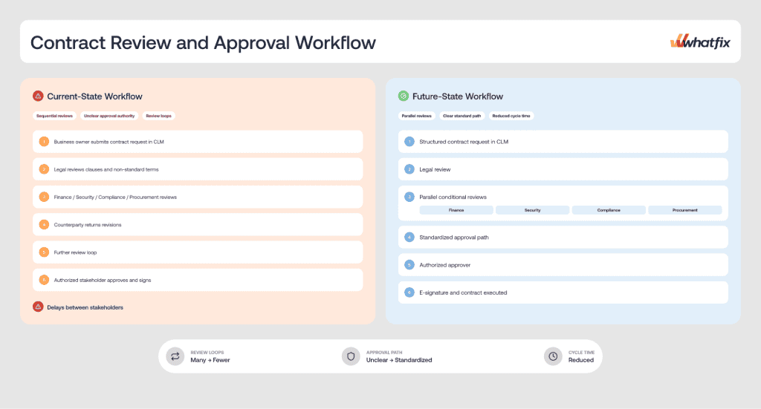This screenshot has height=409, width=761.
Task: Click text Legal reviews clauses and non-standard terms
Action: tap(106, 169)
